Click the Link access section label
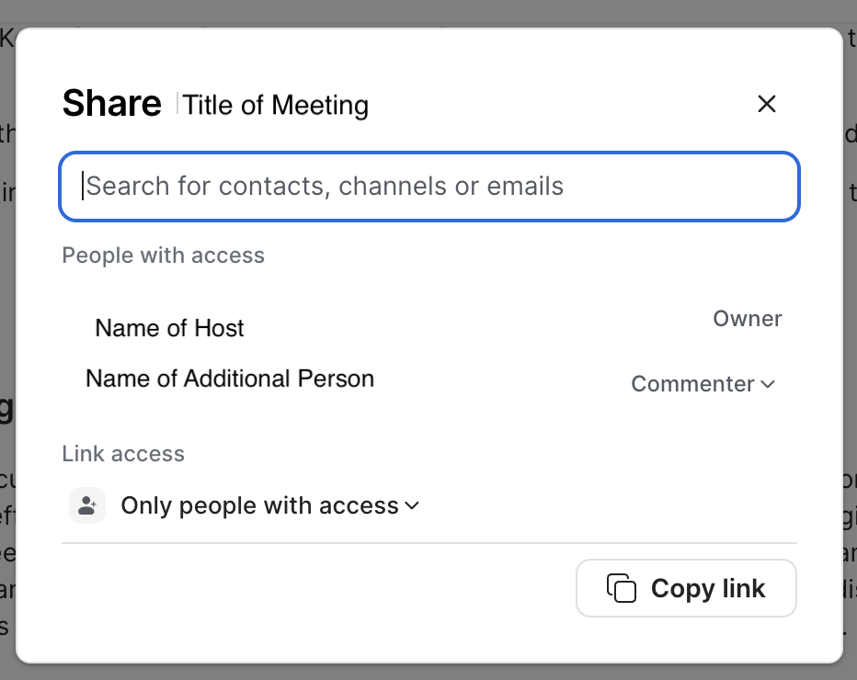 click(x=123, y=454)
